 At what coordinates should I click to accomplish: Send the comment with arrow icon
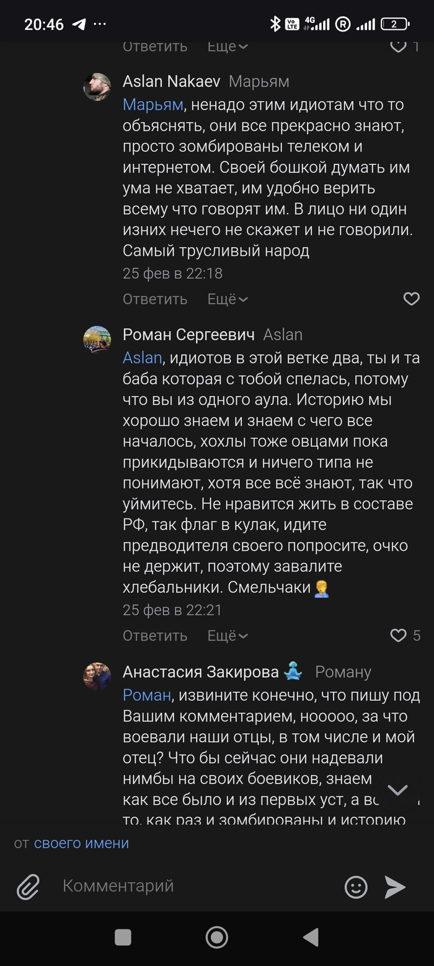(x=395, y=887)
